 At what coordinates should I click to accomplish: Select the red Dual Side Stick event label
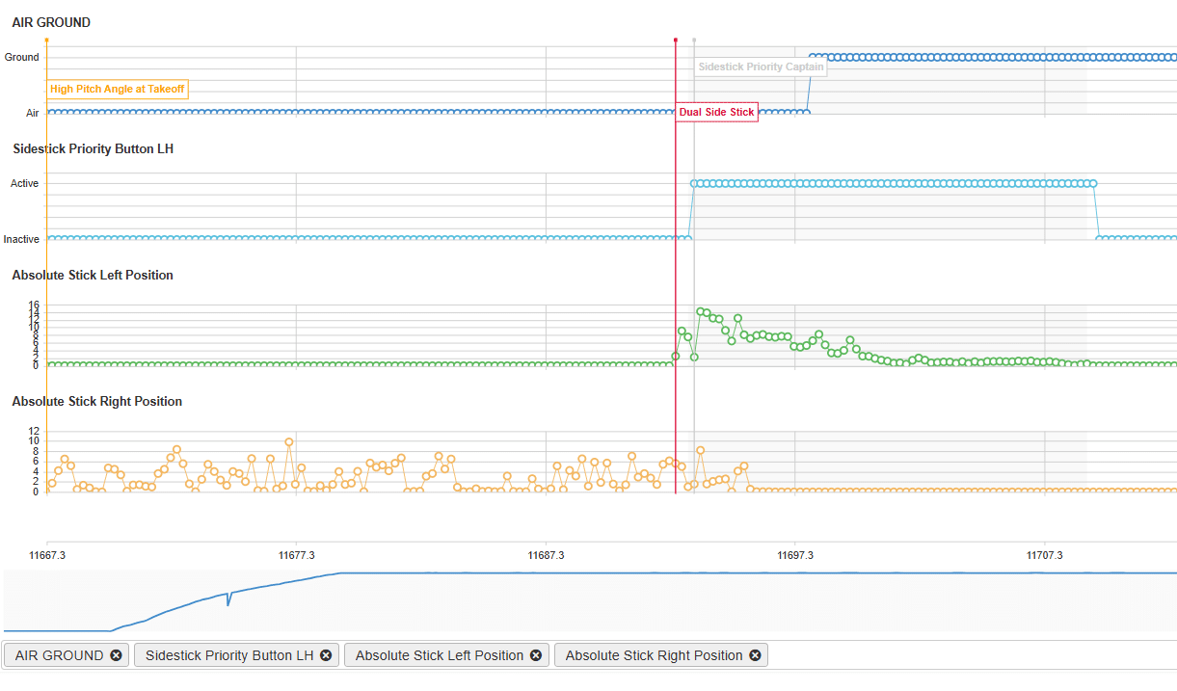point(716,112)
